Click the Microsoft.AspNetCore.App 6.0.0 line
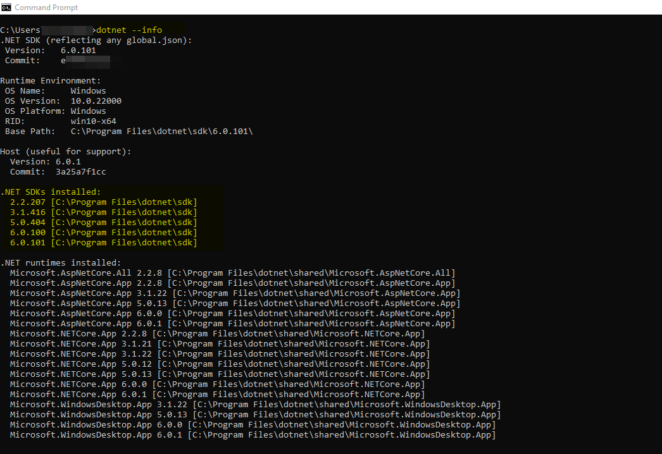The width and height of the screenshot is (662, 454). tap(233, 314)
